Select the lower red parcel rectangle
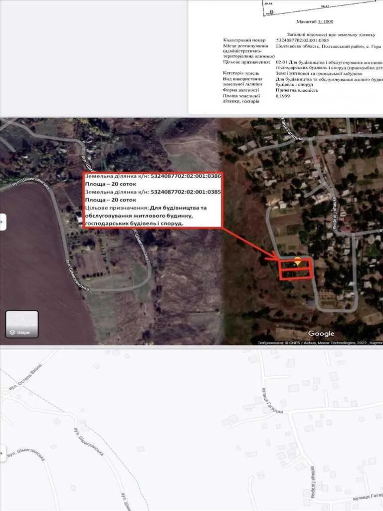 tap(295, 273)
